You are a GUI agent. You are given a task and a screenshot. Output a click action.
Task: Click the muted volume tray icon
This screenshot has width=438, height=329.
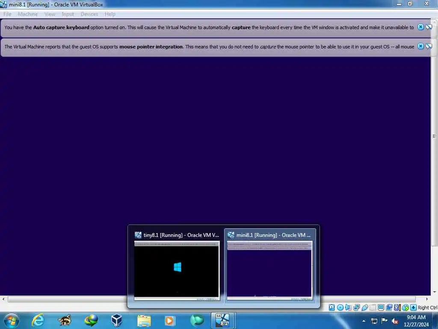[395, 321]
